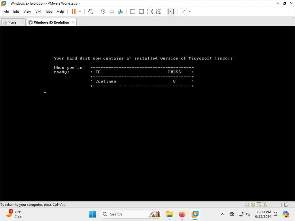Open the Tabs menu

click(48, 12)
